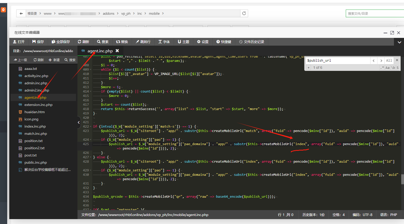This screenshot has height=224, width=404.
Task: Fold code block at line 422
Action: [91, 127]
